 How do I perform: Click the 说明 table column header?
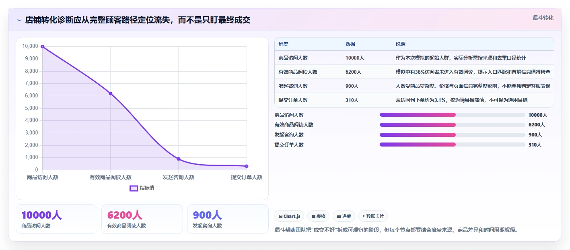401,44
